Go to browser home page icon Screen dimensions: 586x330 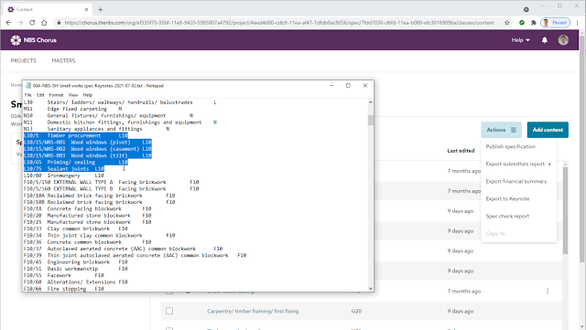coord(44,23)
